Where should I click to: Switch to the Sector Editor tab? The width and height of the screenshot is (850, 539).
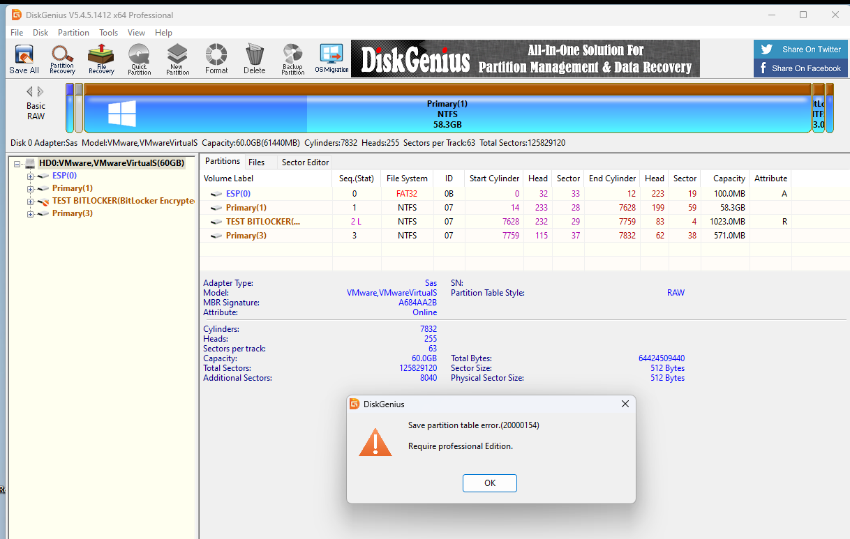tap(305, 162)
